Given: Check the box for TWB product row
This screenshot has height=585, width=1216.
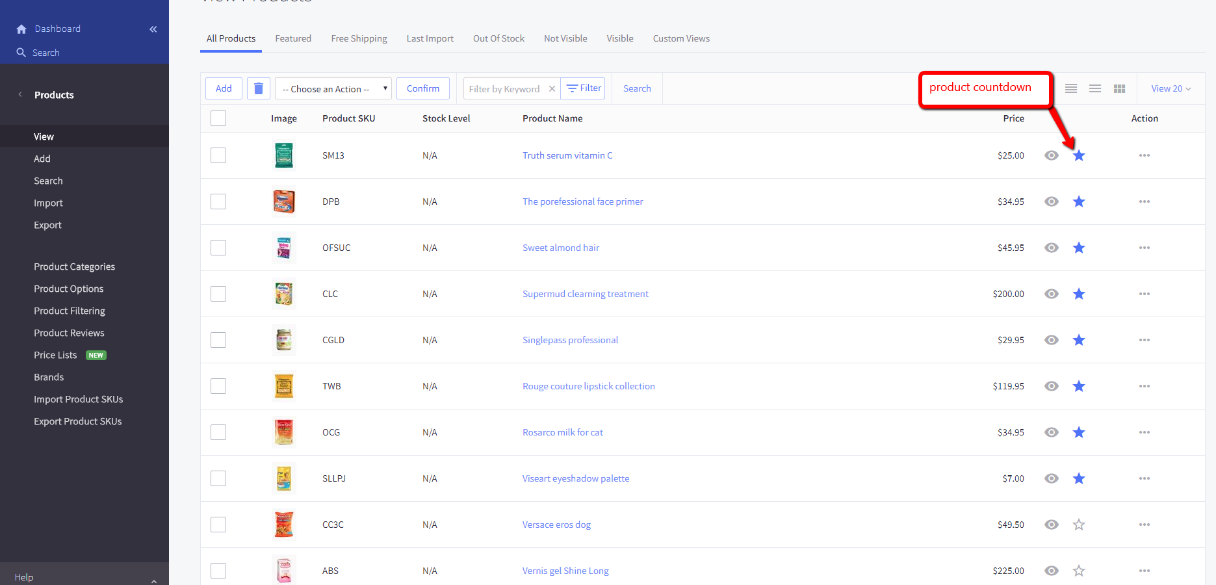Looking at the screenshot, I should [218, 386].
